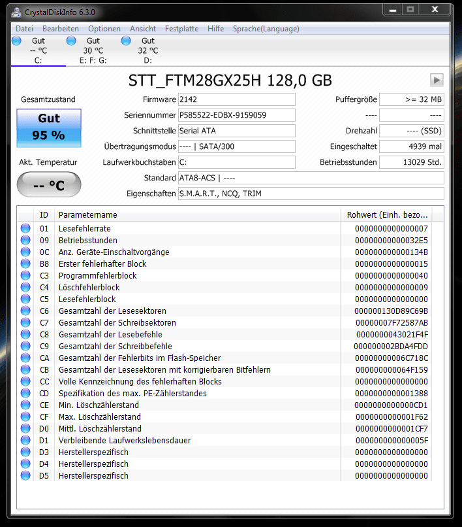Click status icon of Spezifikation des max. PE-Zählerstandes
This screenshot has width=462, height=527.
tap(25, 393)
